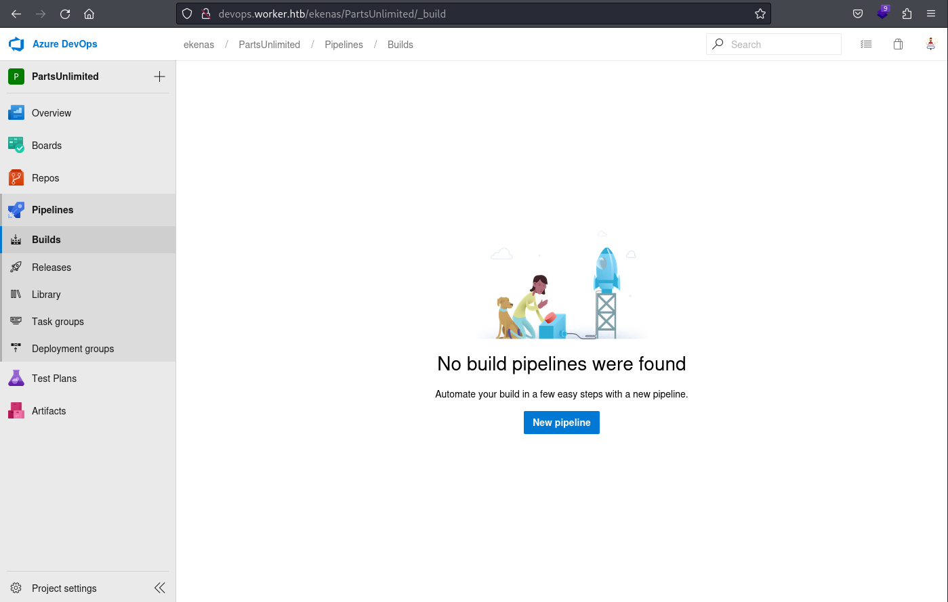Collapse the sidebar with double chevron

tap(160, 588)
